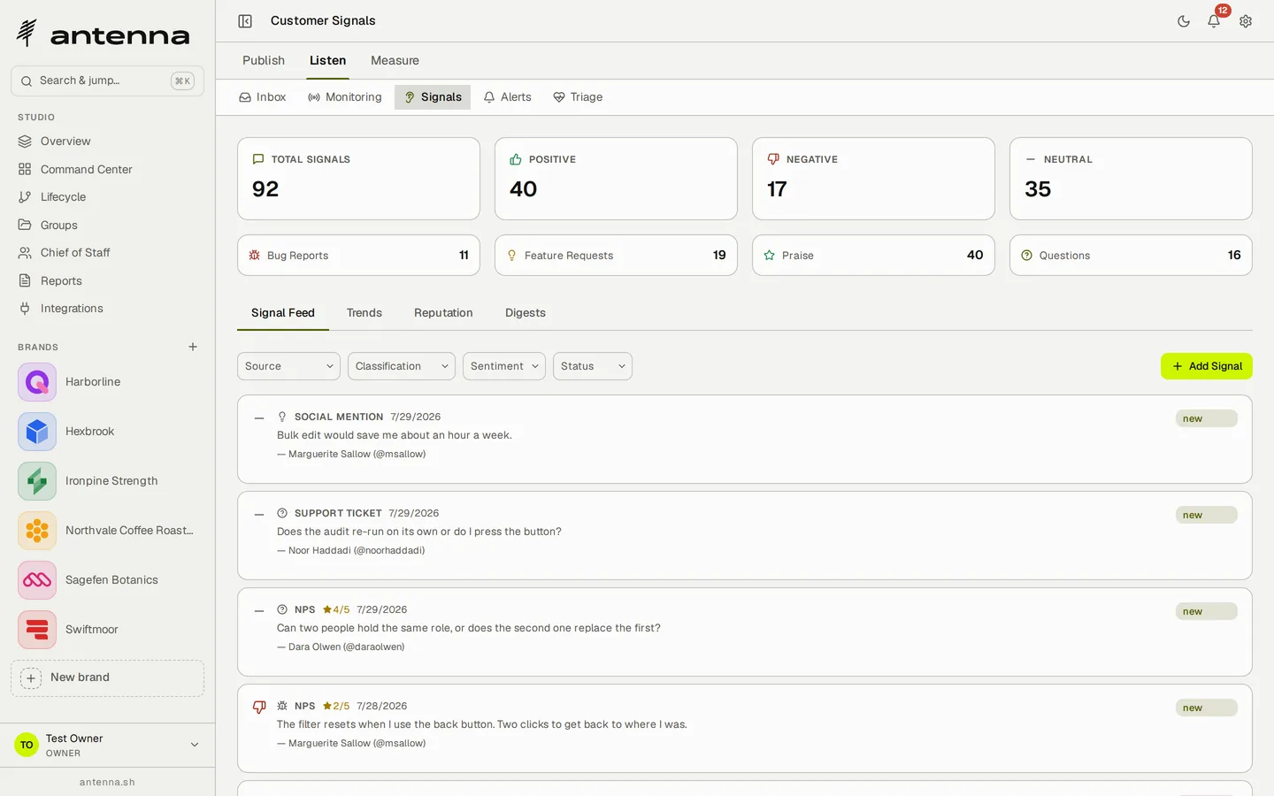Open the Questions card
1274x796 pixels.
pos(1131,255)
